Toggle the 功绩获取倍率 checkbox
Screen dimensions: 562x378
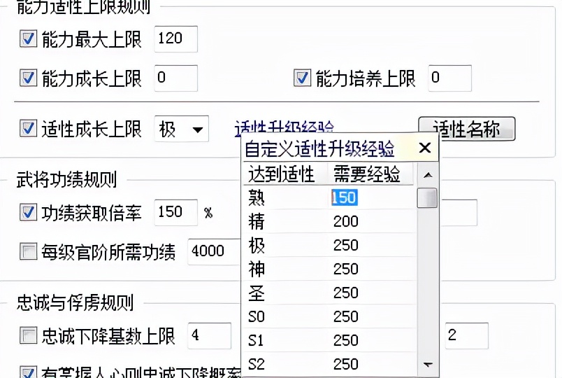click(28, 213)
